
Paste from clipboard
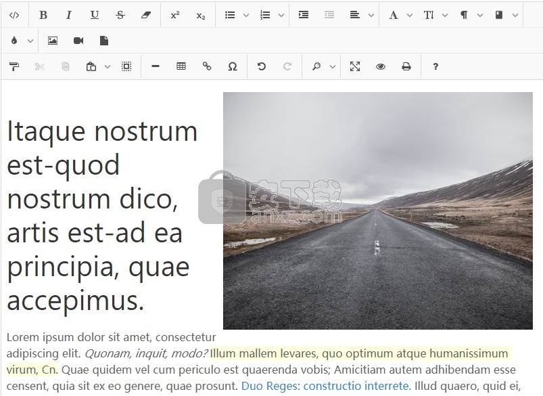[91, 66]
